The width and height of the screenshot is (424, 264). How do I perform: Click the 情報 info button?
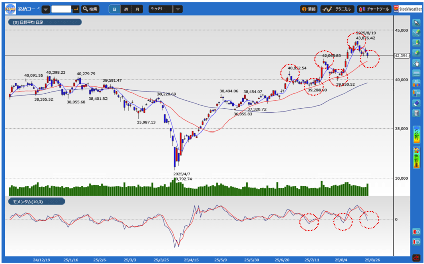(308, 9)
